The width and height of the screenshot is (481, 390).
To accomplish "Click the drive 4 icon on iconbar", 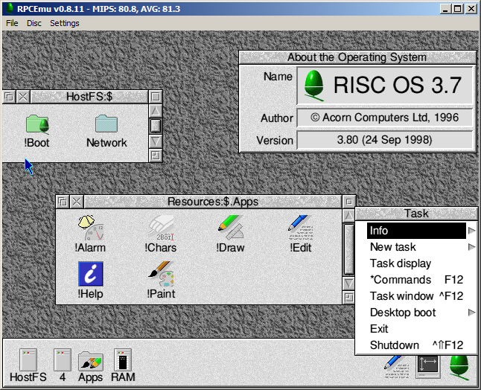I will [63, 365].
